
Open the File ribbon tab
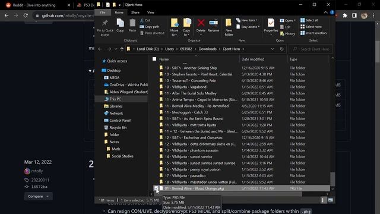[x=103, y=12]
